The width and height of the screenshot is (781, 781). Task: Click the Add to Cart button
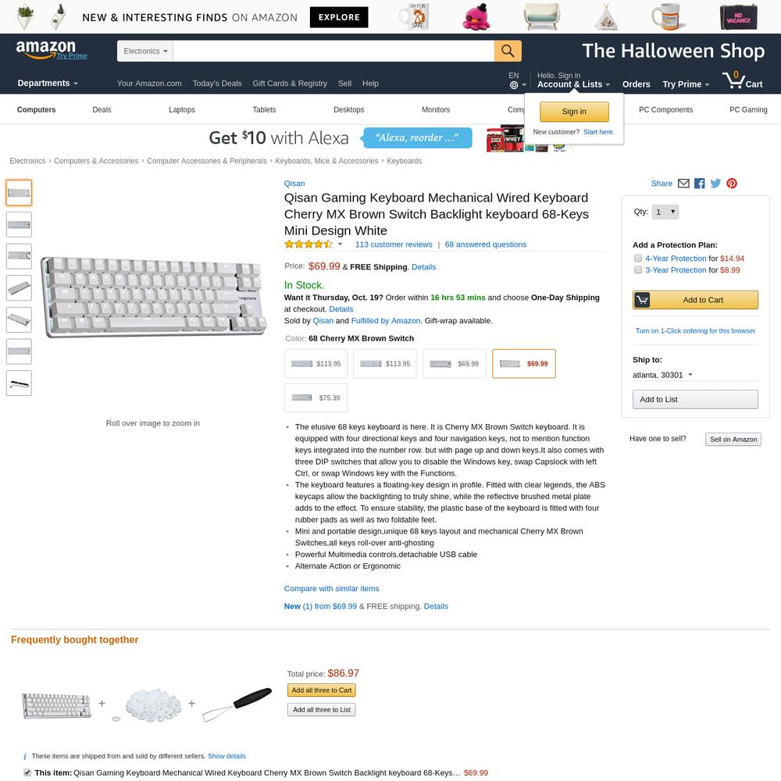pos(695,300)
